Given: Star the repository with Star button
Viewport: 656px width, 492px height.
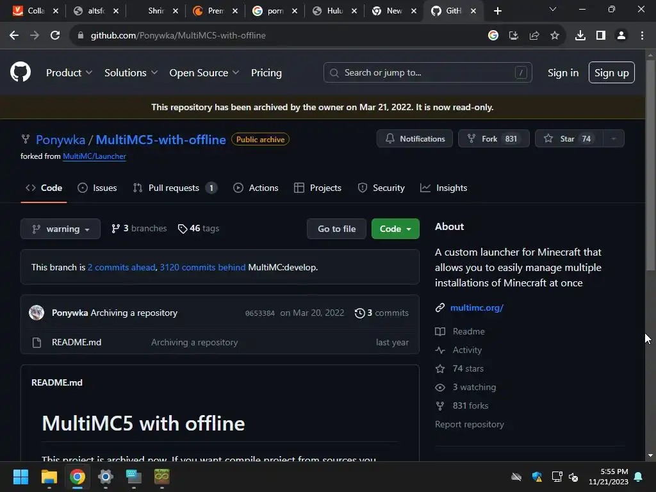Looking at the screenshot, I should pos(569,139).
